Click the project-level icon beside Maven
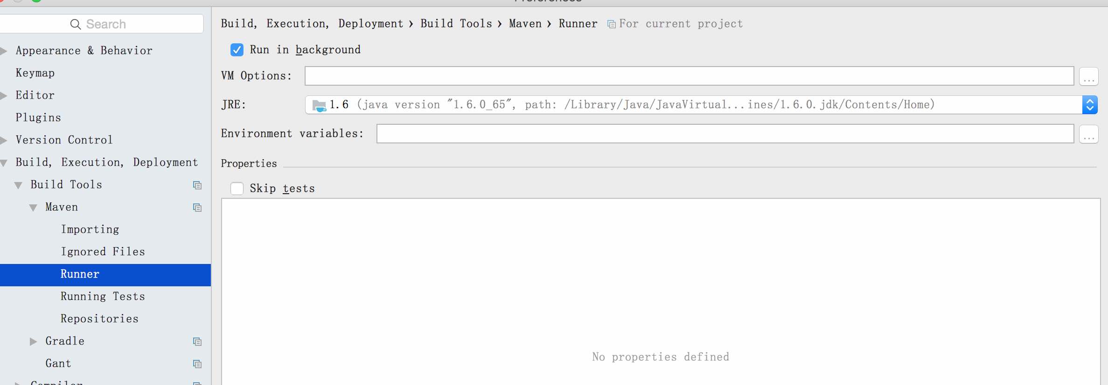Image resolution: width=1108 pixels, height=385 pixels. 197,208
